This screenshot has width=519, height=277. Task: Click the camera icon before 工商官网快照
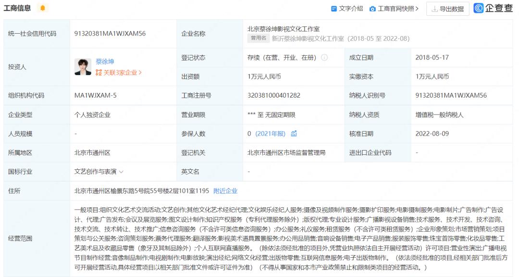point(373,8)
